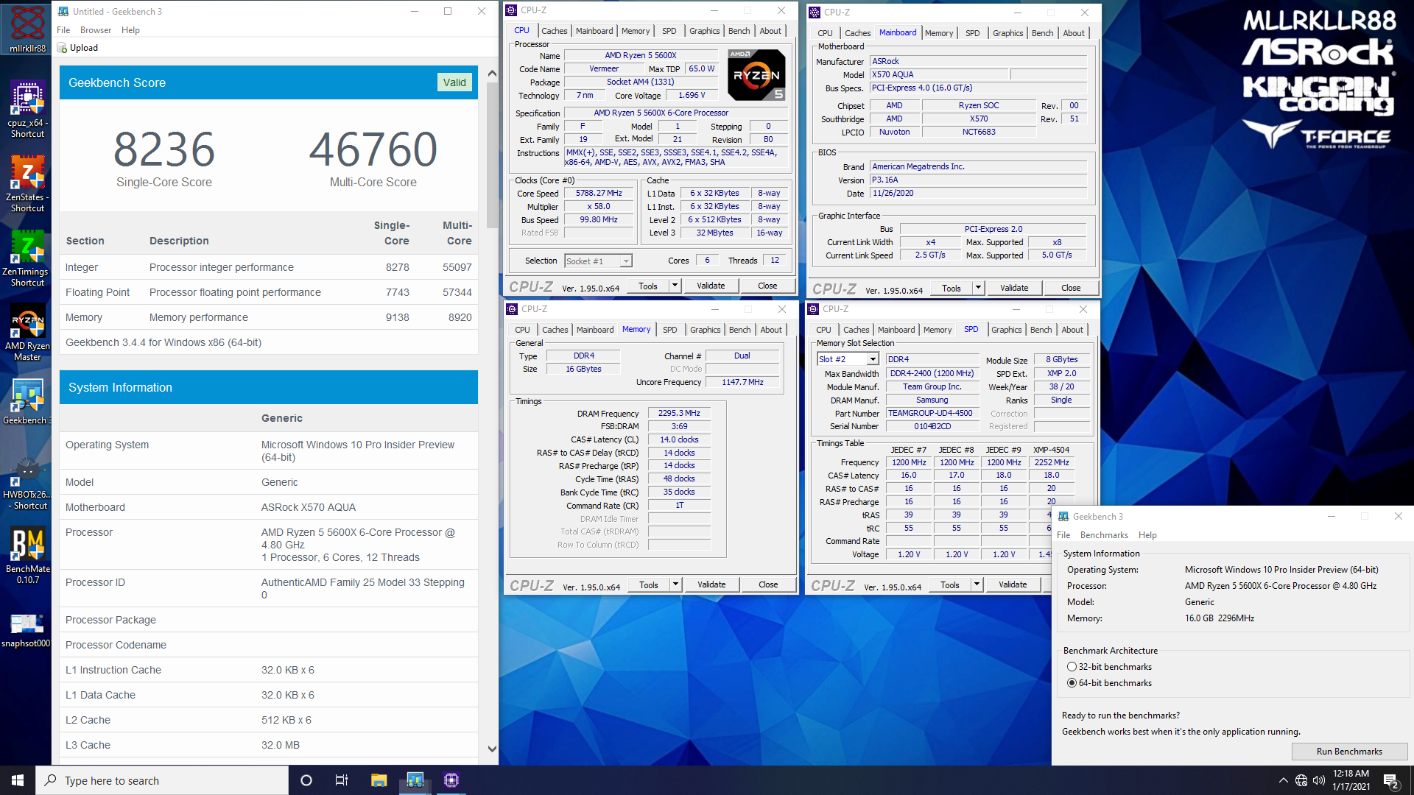This screenshot has width=1414, height=795.
Task: Switch to Bench tab in the CPU tab window
Action: 739,31
